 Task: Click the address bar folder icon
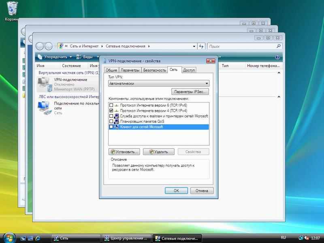(x=60, y=46)
